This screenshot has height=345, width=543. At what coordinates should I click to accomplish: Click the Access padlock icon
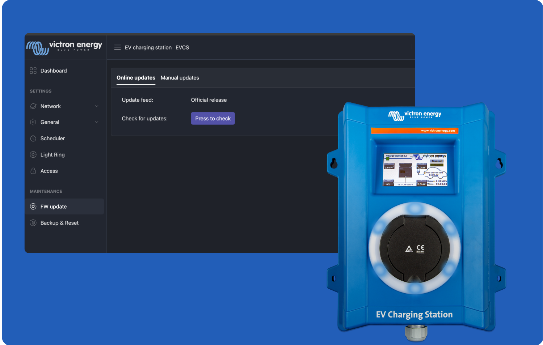(33, 171)
